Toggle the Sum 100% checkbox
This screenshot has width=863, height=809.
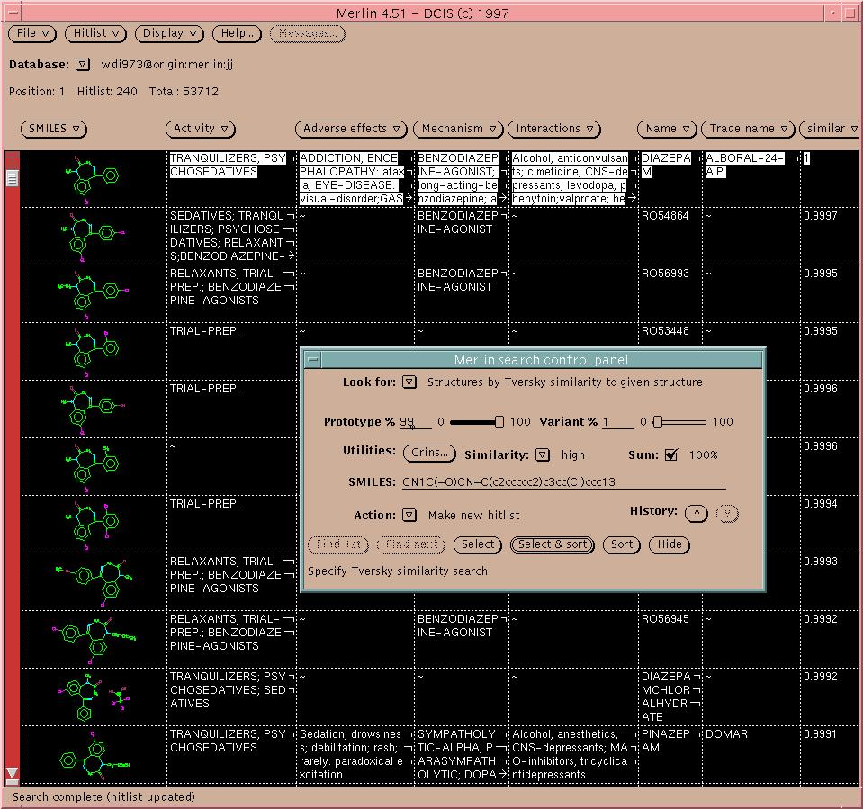[x=670, y=454]
